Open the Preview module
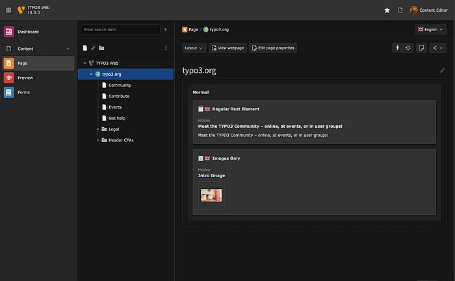The width and height of the screenshot is (455, 281). (x=26, y=78)
